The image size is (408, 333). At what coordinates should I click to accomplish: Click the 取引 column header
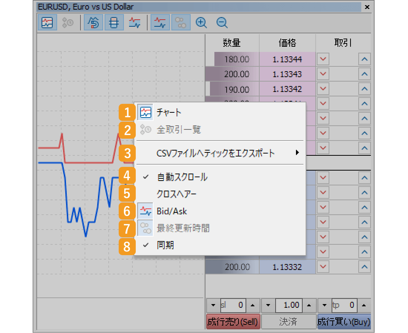click(x=343, y=43)
